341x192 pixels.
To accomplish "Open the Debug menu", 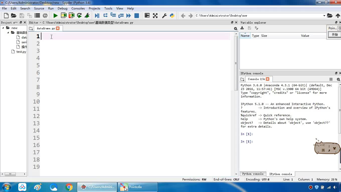I will tap(62, 8).
